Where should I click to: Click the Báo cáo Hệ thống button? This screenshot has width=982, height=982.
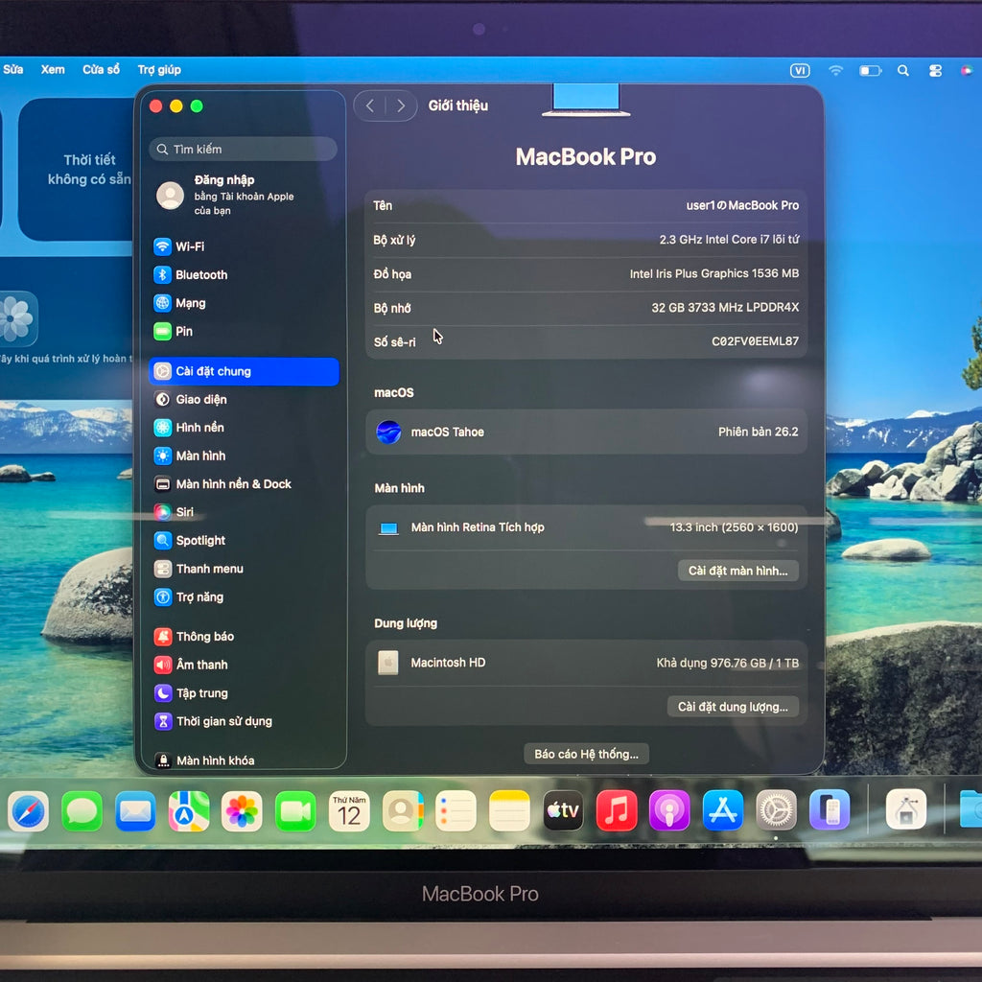coord(586,755)
